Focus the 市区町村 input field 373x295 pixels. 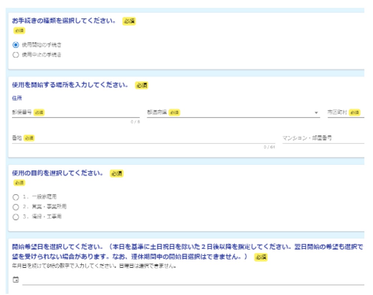point(346,113)
